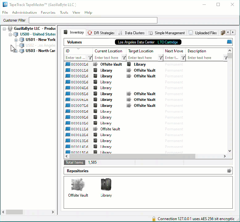Click the blue cartridge icon in Volumes header
Screen dimensions: 240x222
tap(229, 42)
